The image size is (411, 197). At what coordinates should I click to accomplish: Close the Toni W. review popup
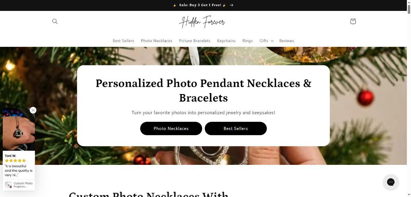pos(33,110)
